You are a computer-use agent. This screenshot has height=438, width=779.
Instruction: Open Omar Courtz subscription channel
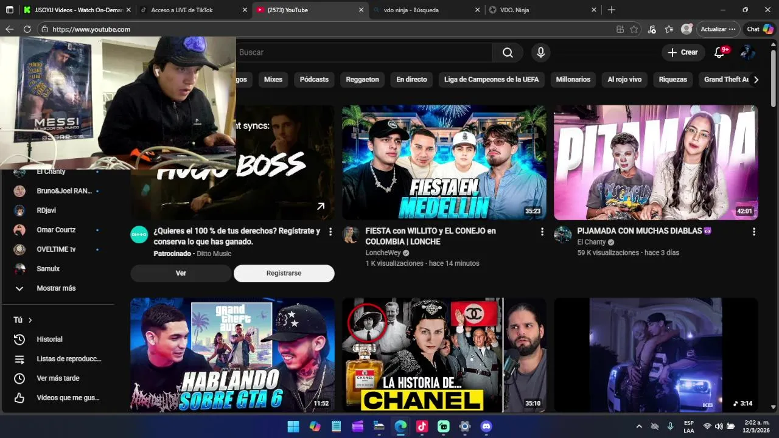[58, 230]
